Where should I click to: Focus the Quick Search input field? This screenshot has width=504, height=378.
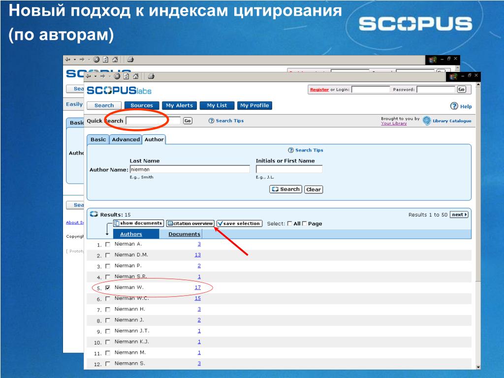153,121
